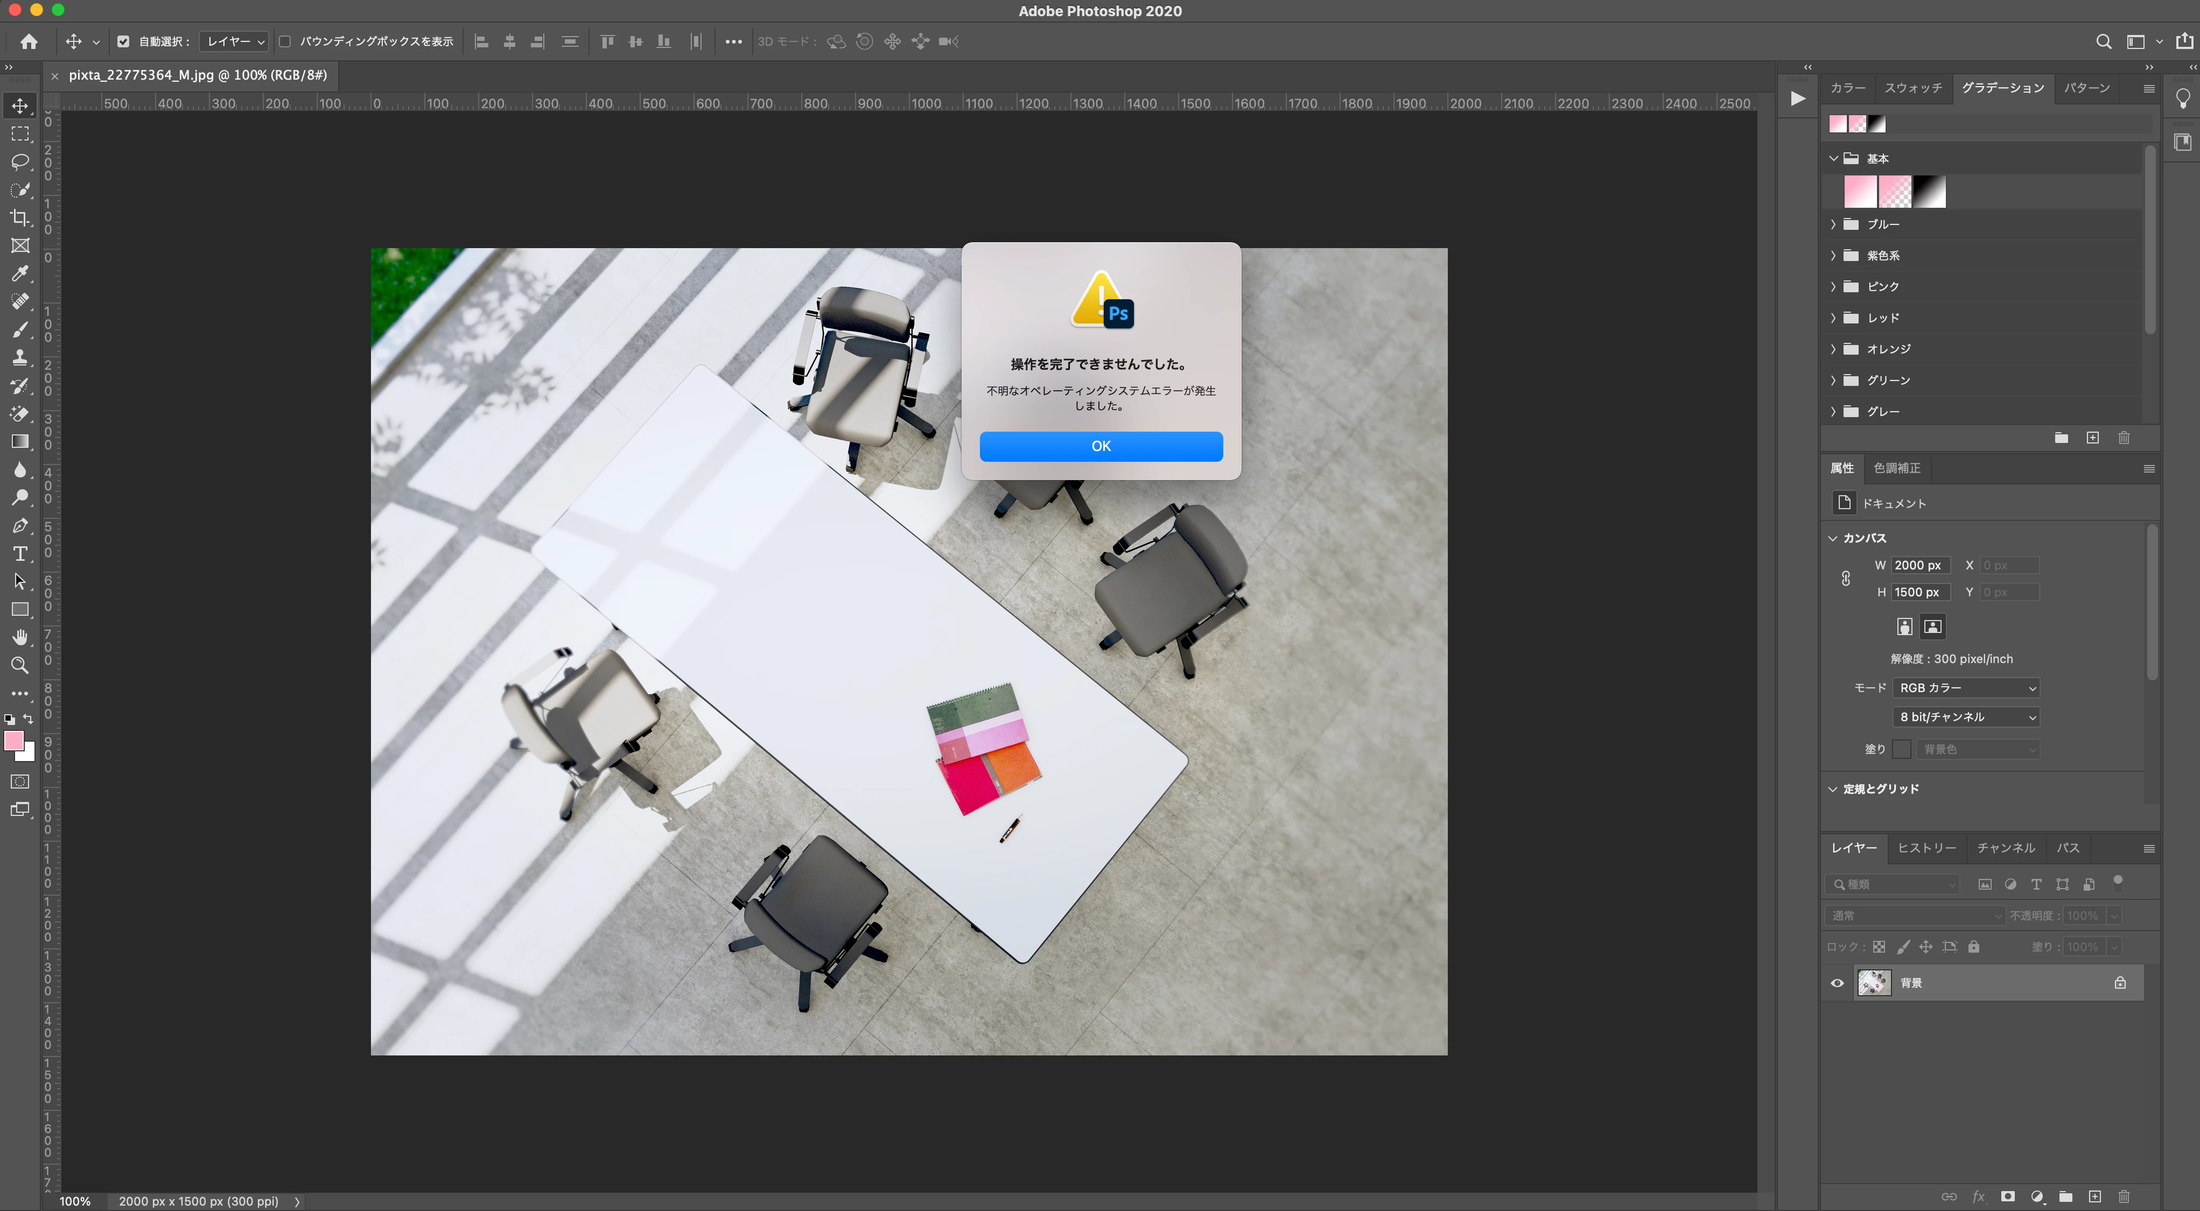This screenshot has width=2200, height=1211.
Task: Click the canvas width W field
Action: (1920, 565)
